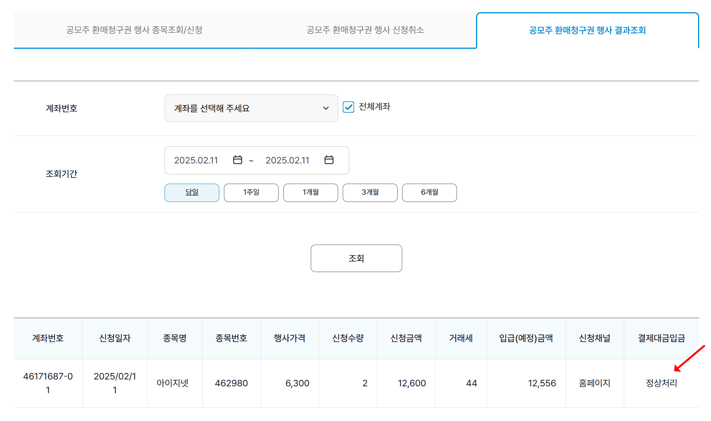Open the 공모주 환매청구권 행사 신청취소 tab
This screenshot has width=711, height=421.
[366, 30]
